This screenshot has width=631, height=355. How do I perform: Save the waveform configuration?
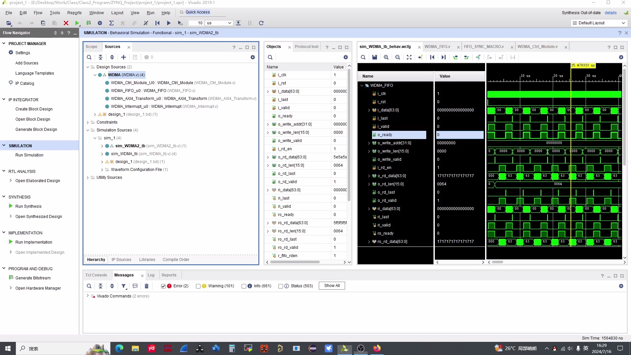[375, 57]
